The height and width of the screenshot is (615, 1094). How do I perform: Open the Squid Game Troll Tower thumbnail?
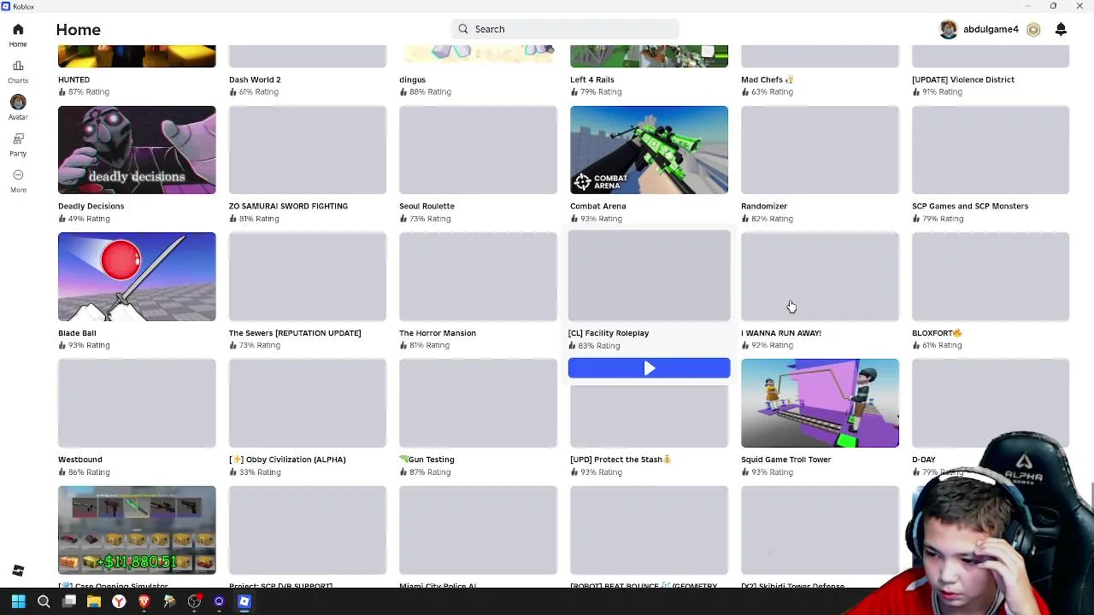coord(820,403)
